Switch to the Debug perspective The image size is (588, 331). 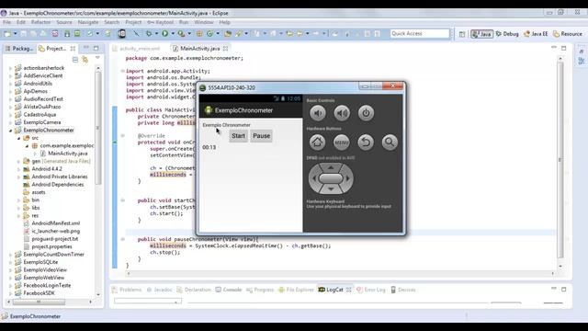(x=507, y=34)
